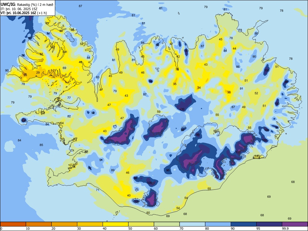
Task: Click the bright yellow 40–50 legend swatch
Action: (115, 224)
